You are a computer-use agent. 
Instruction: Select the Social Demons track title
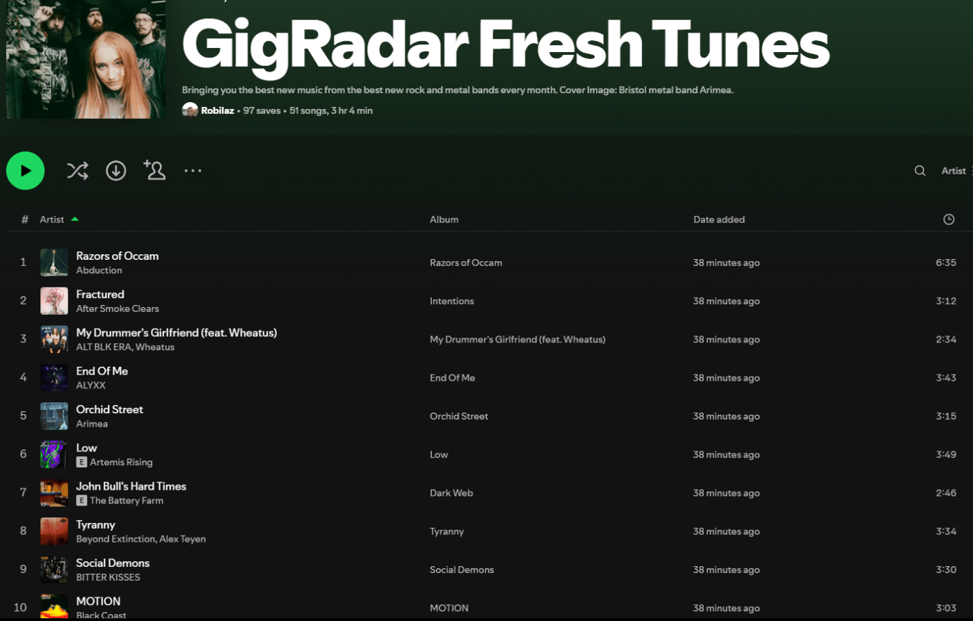[x=113, y=563]
